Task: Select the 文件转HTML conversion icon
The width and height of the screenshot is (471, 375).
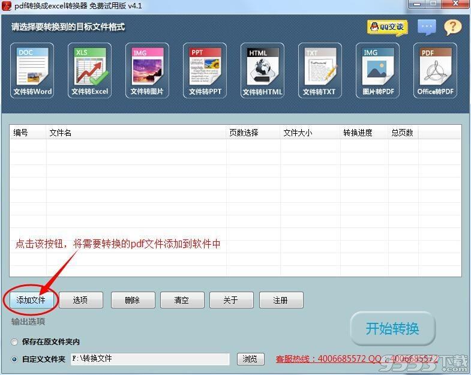Action: pos(262,70)
